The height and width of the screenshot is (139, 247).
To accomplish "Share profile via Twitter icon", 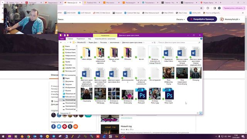I will [x=59, y=126].
